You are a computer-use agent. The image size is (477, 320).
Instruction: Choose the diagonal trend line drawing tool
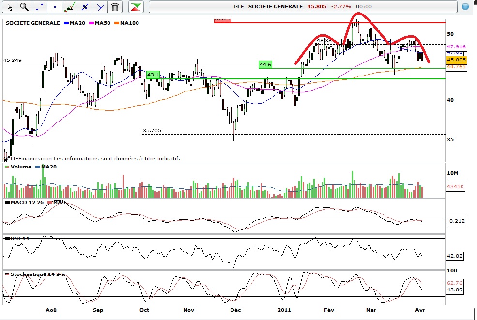pyautogui.click(x=40, y=7)
